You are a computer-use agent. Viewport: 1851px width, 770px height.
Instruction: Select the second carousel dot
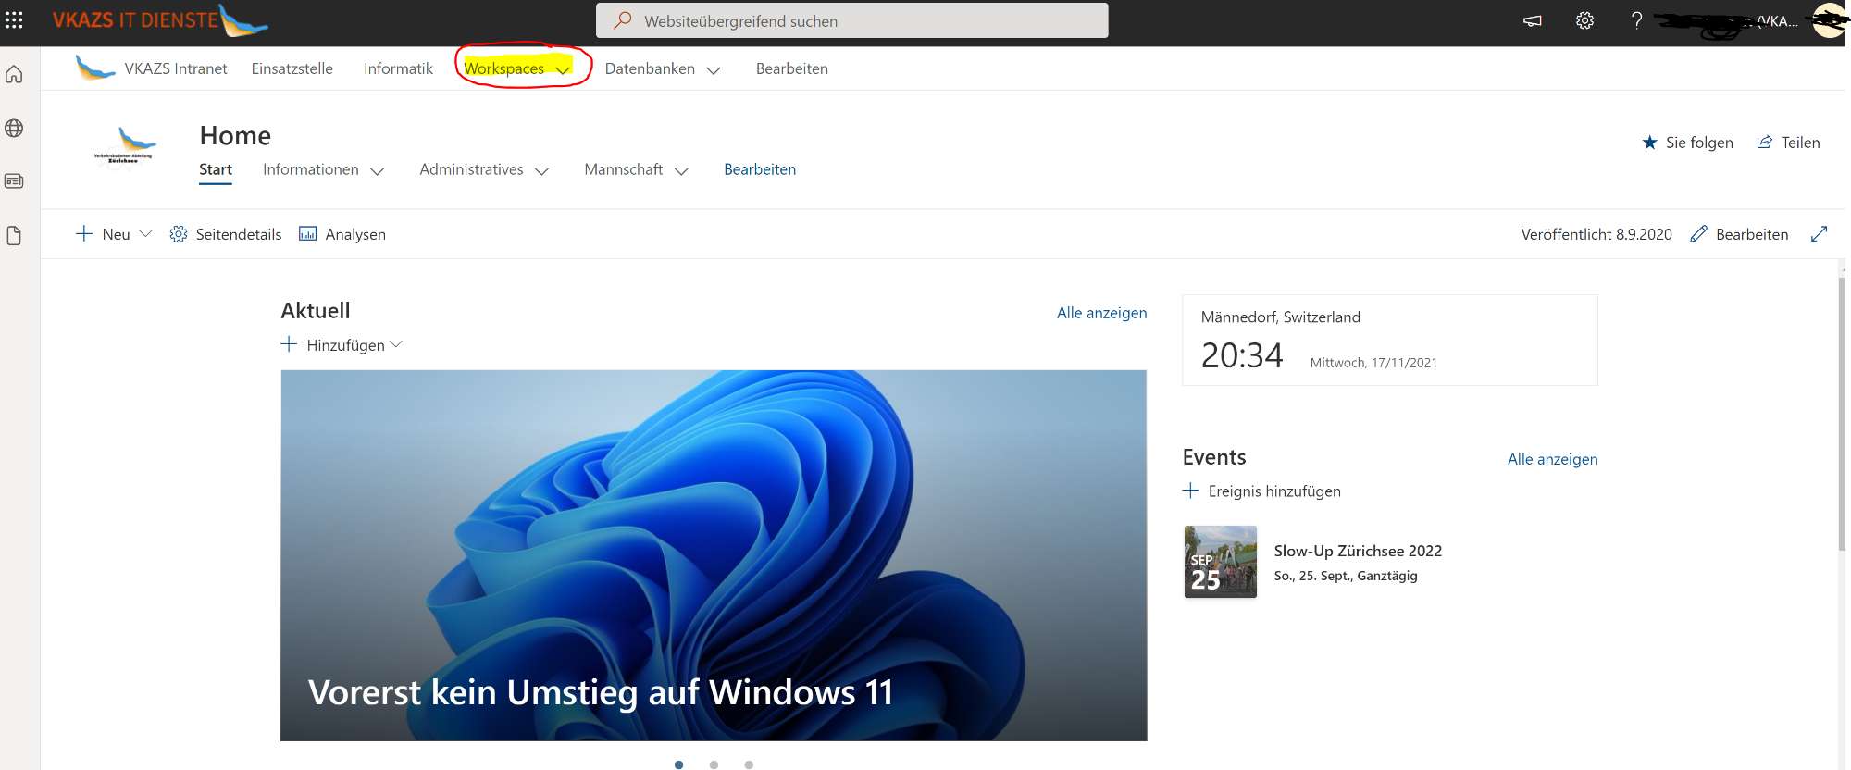pos(714,764)
